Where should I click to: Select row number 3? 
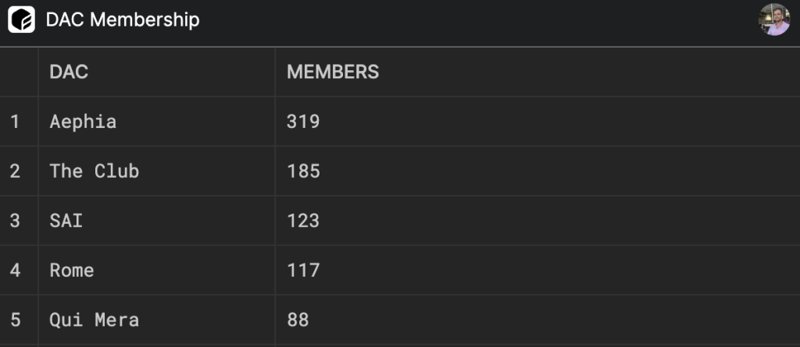[15, 221]
